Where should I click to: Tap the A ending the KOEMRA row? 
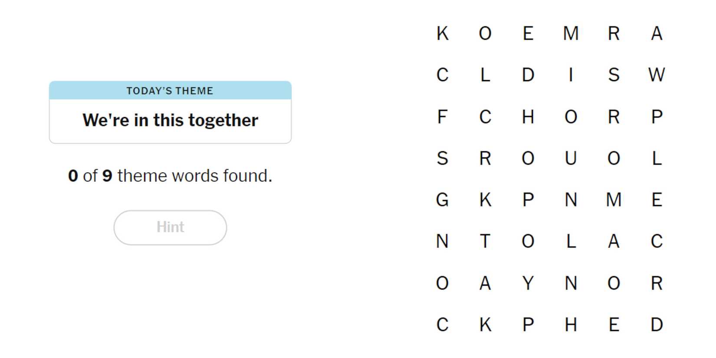[656, 33]
